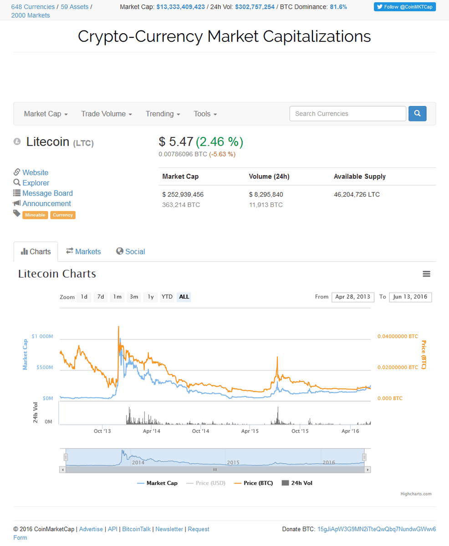Screen dimensions: 449x546
Task: Click the megaphone icon beside Announcement
Action: point(17,203)
